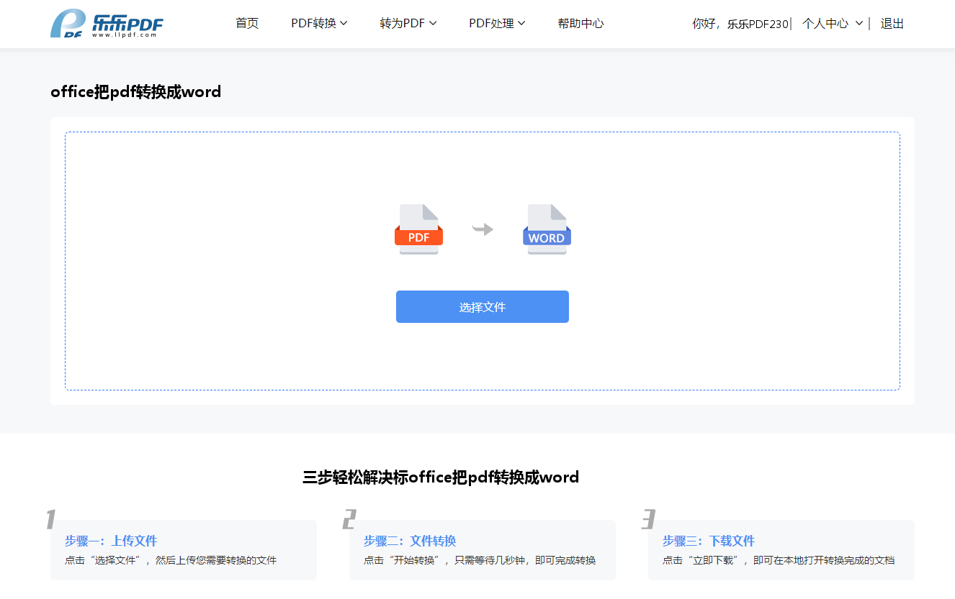Click the conversion arrow icon
955x599 pixels.
(x=483, y=229)
